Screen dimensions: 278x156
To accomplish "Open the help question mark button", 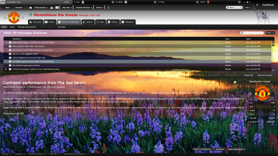I will (109, 7).
